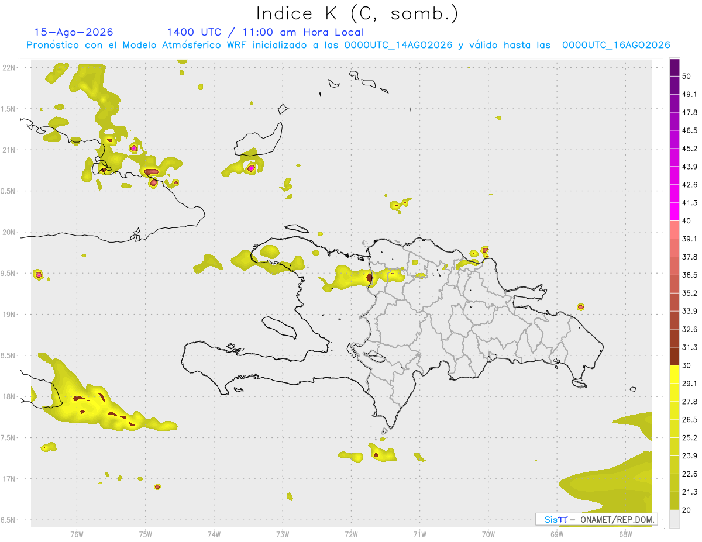
Task: Click the colorbar value "39.1"
Action: pos(690,239)
